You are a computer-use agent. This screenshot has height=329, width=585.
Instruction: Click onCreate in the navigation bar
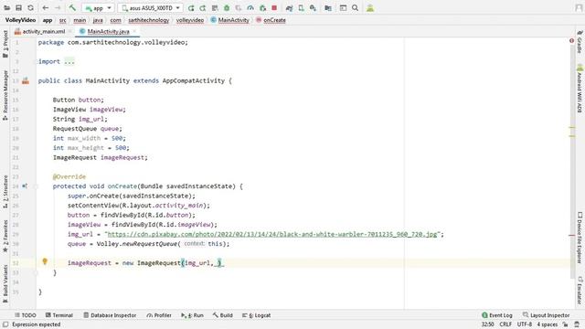click(x=274, y=20)
